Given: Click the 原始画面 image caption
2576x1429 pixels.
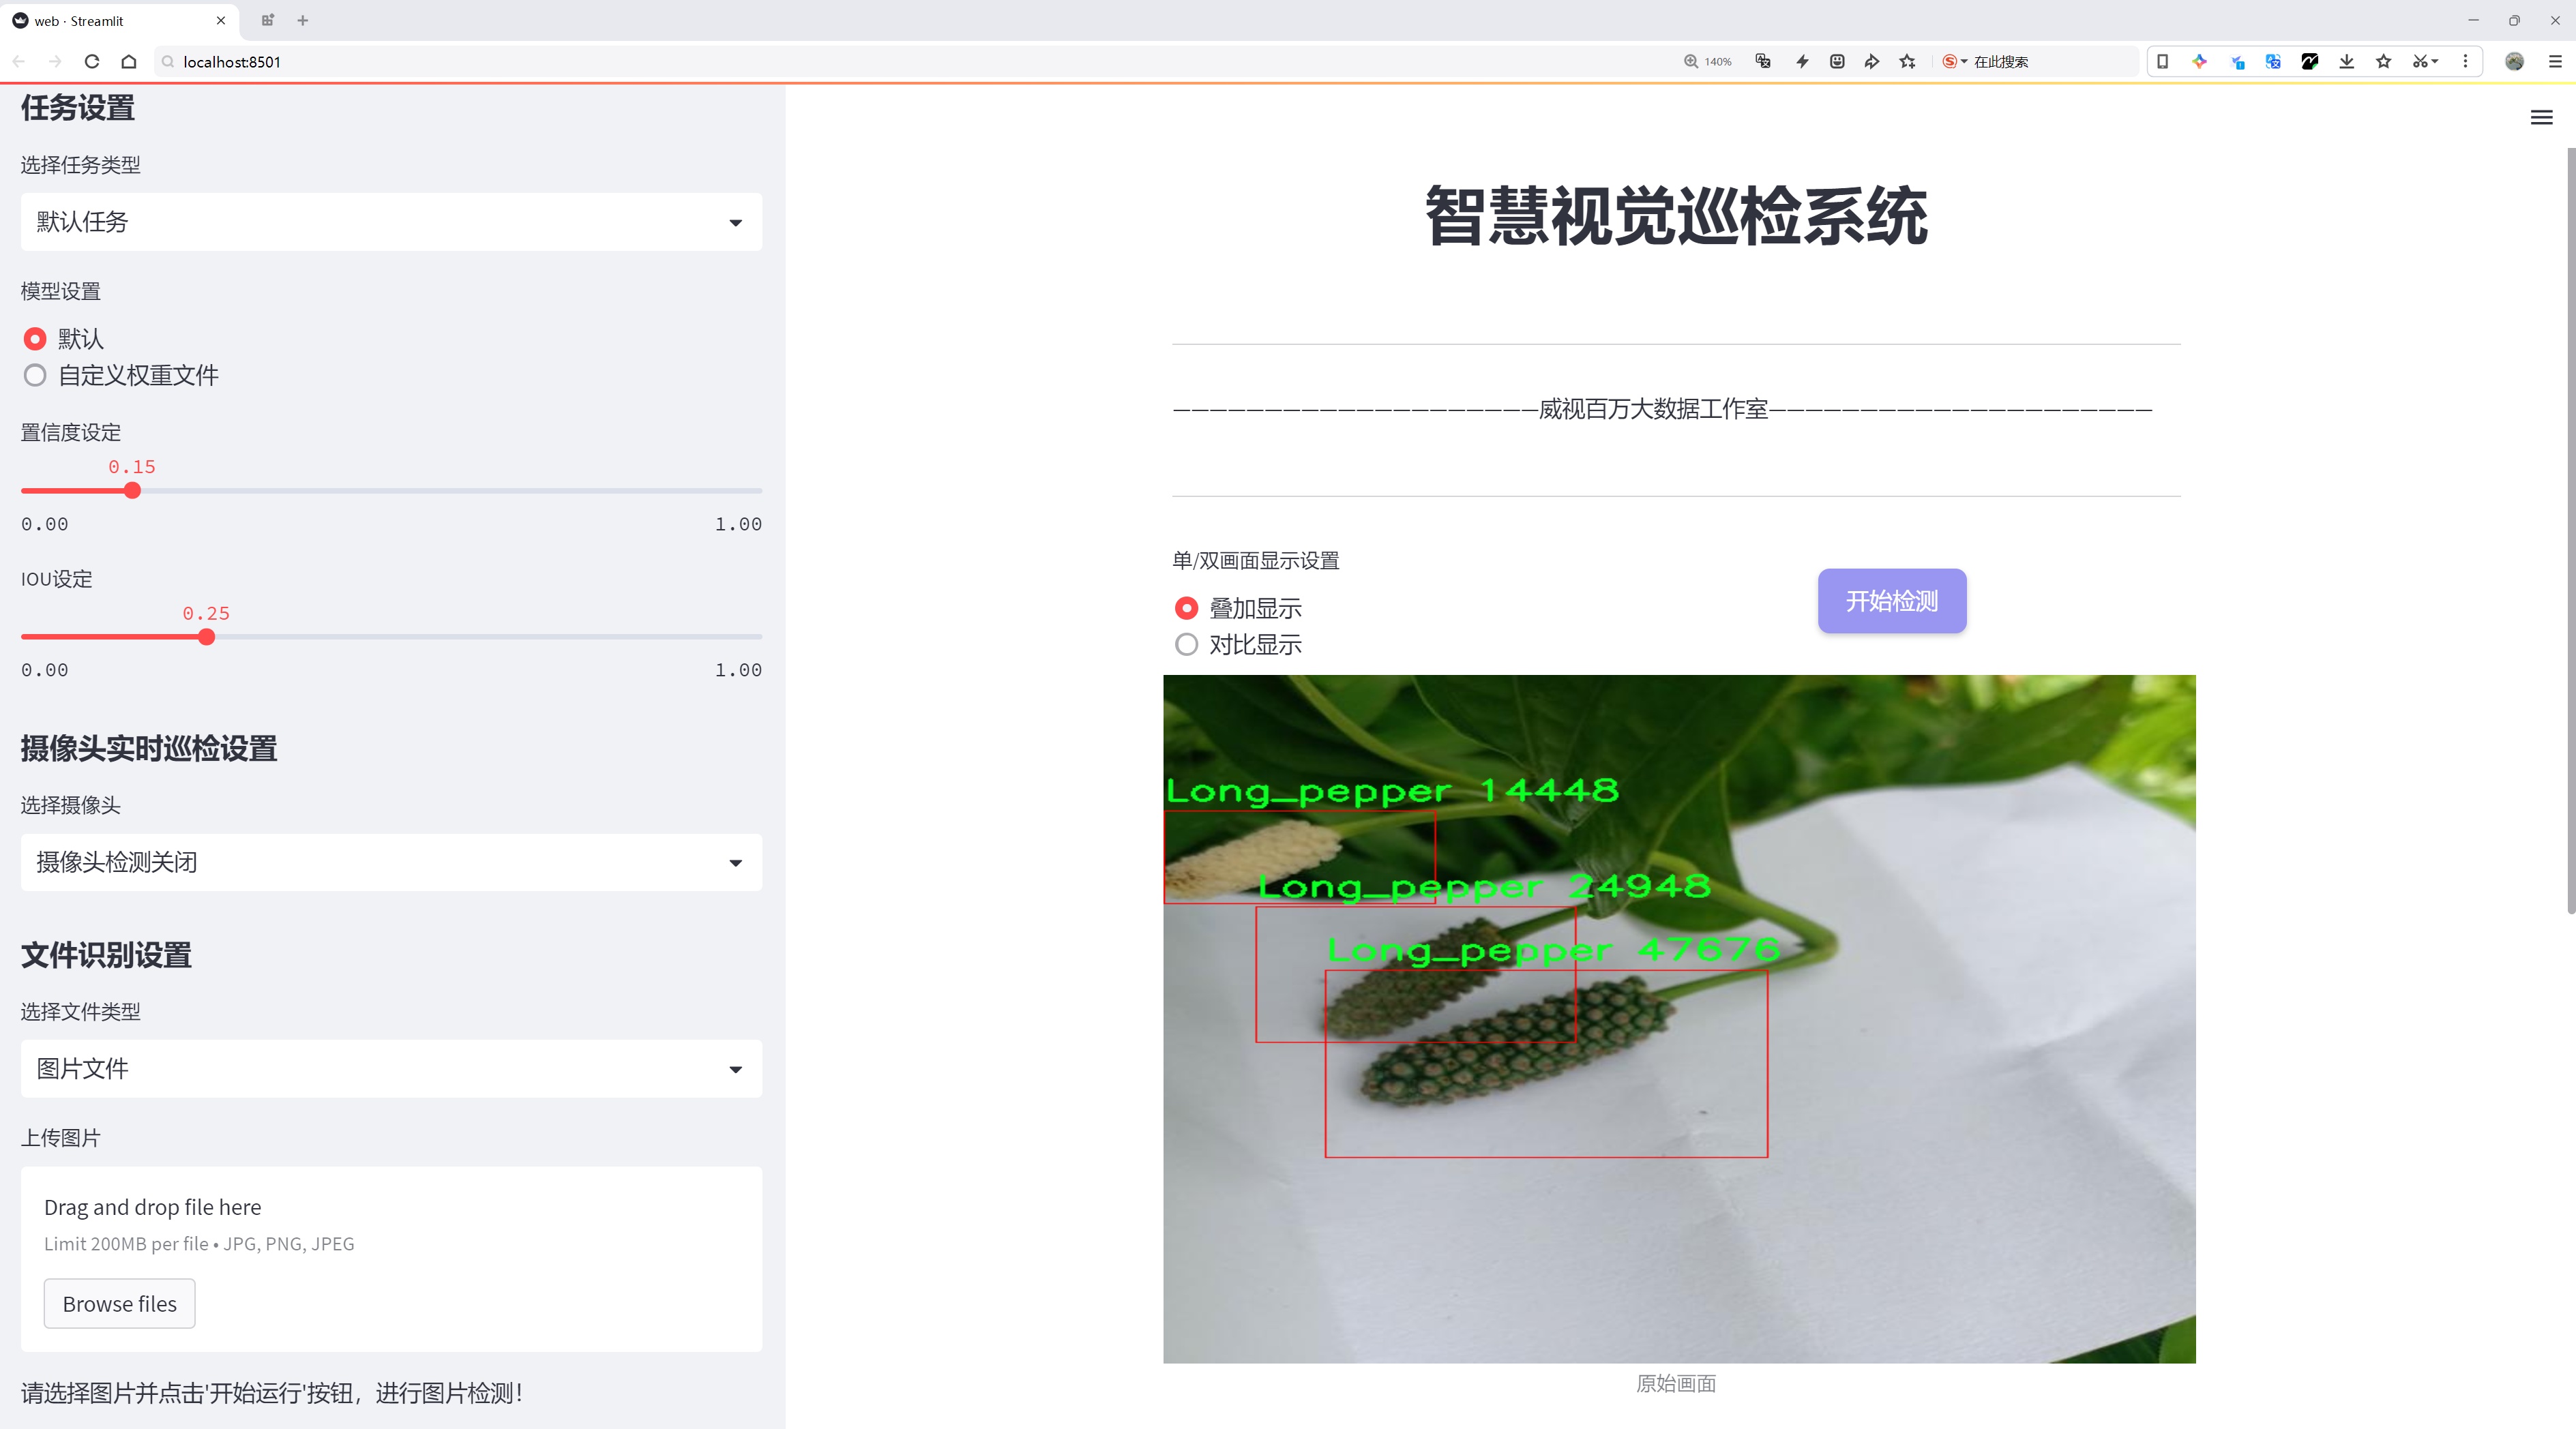Looking at the screenshot, I should click(x=1676, y=1383).
